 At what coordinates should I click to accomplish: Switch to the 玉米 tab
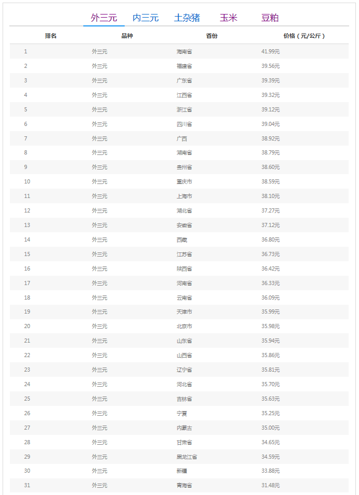tap(228, 18)
